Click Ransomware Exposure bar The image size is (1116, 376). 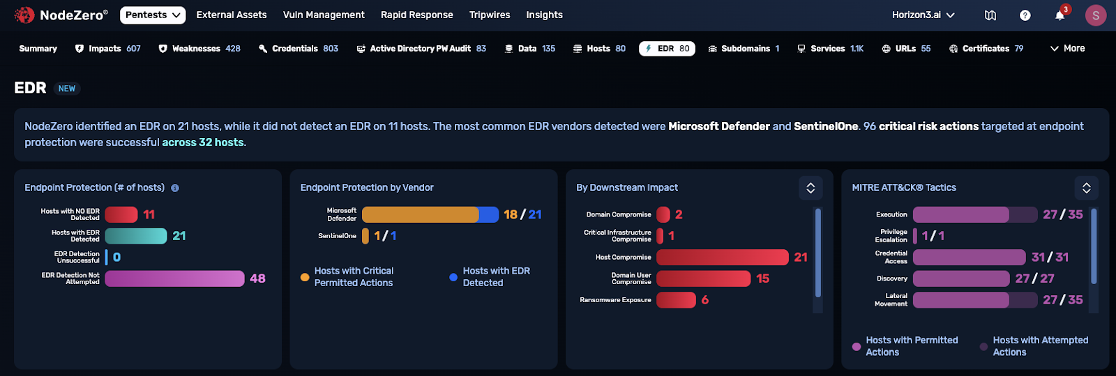(x=676, y=300)
